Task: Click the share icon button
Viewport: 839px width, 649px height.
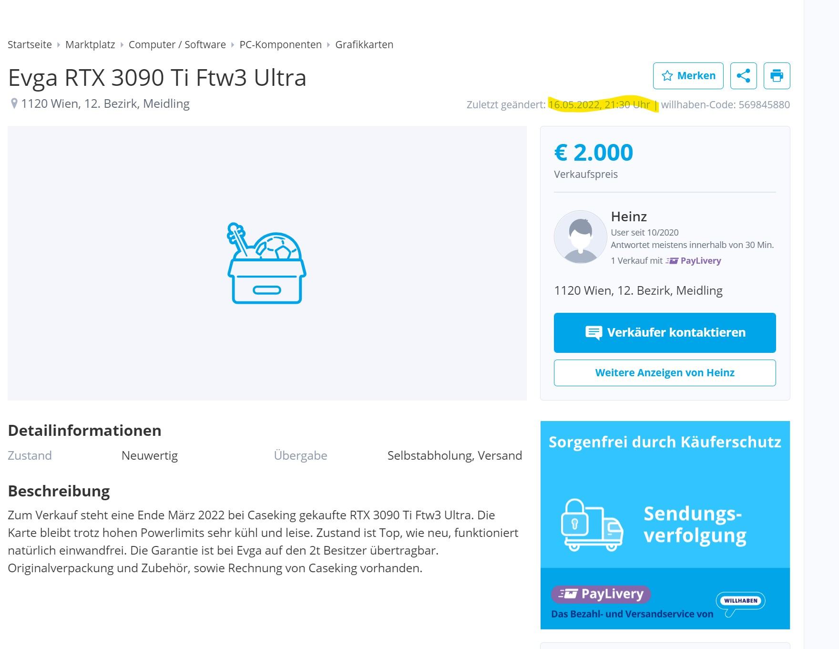Action: 743,76
